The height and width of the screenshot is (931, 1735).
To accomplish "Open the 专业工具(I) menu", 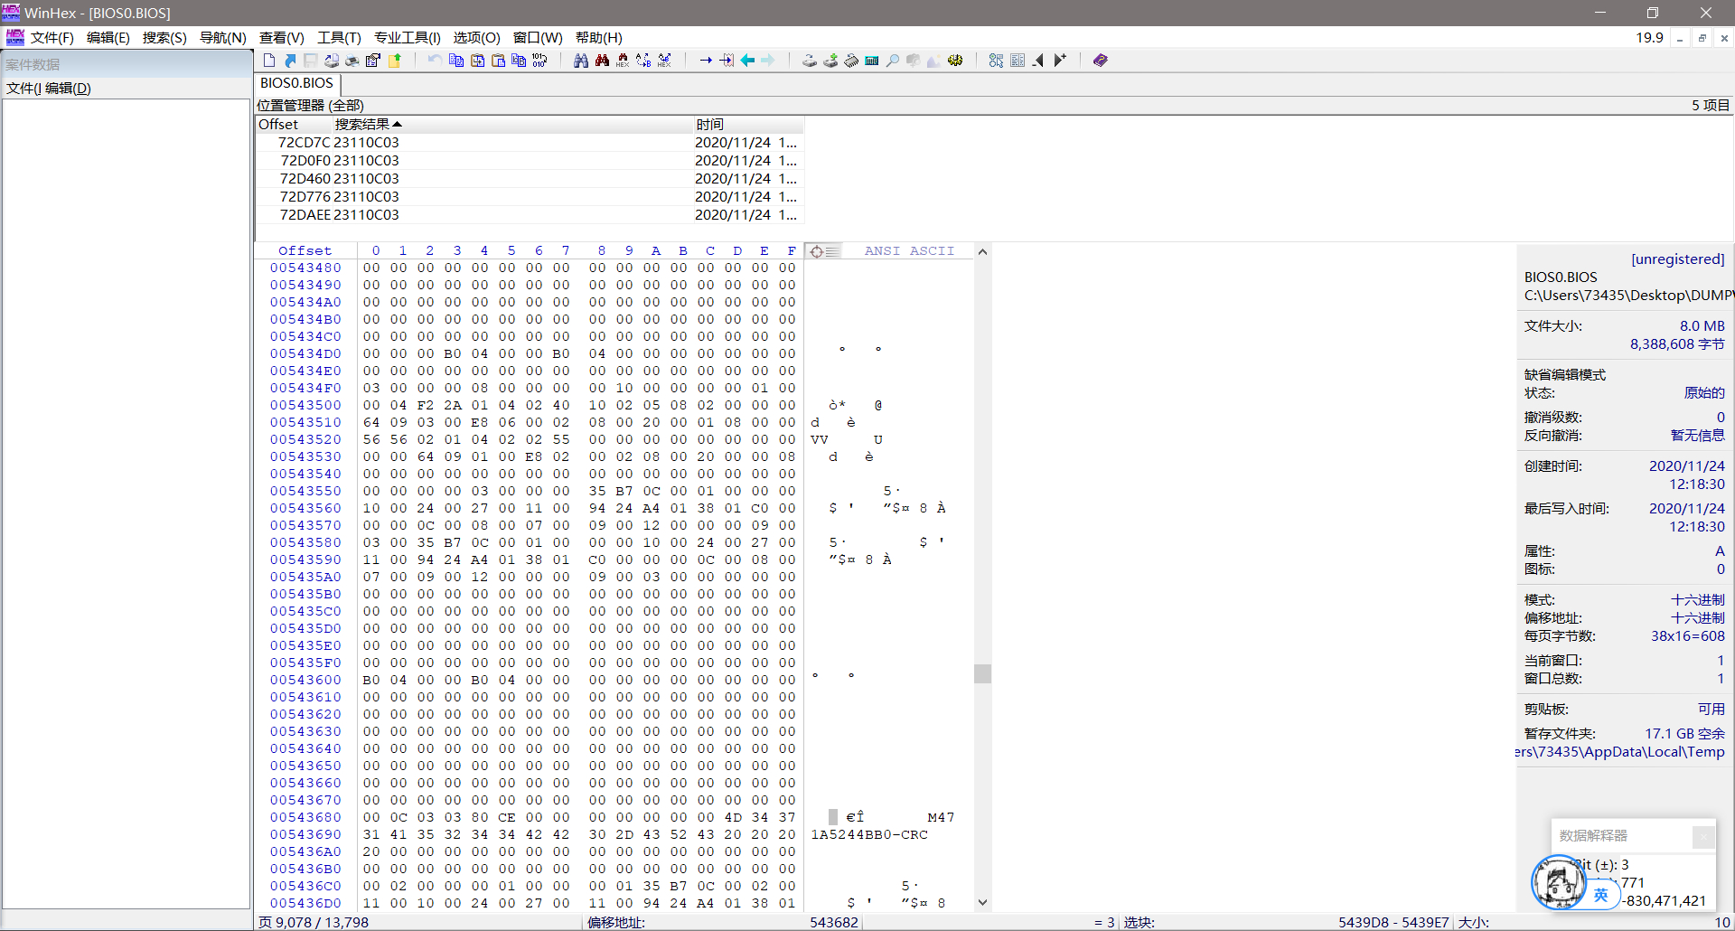I will tap(408, 38).
